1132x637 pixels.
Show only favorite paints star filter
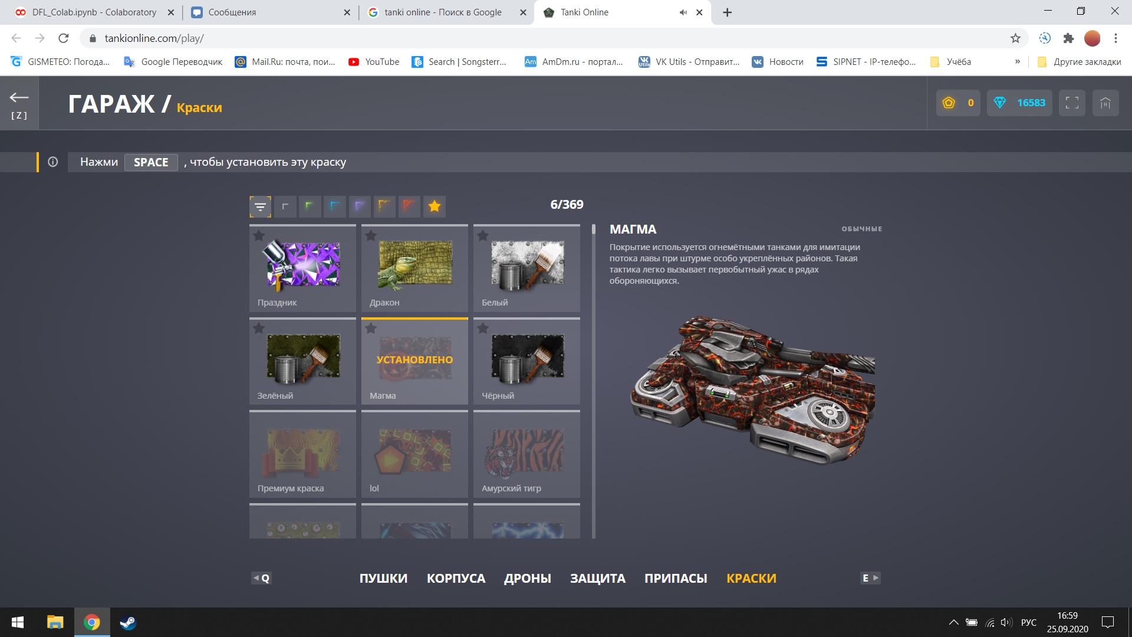[x=435, y=206]
